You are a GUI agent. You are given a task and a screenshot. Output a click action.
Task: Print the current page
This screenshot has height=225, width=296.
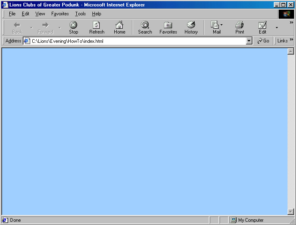click(x=239, y=27)
